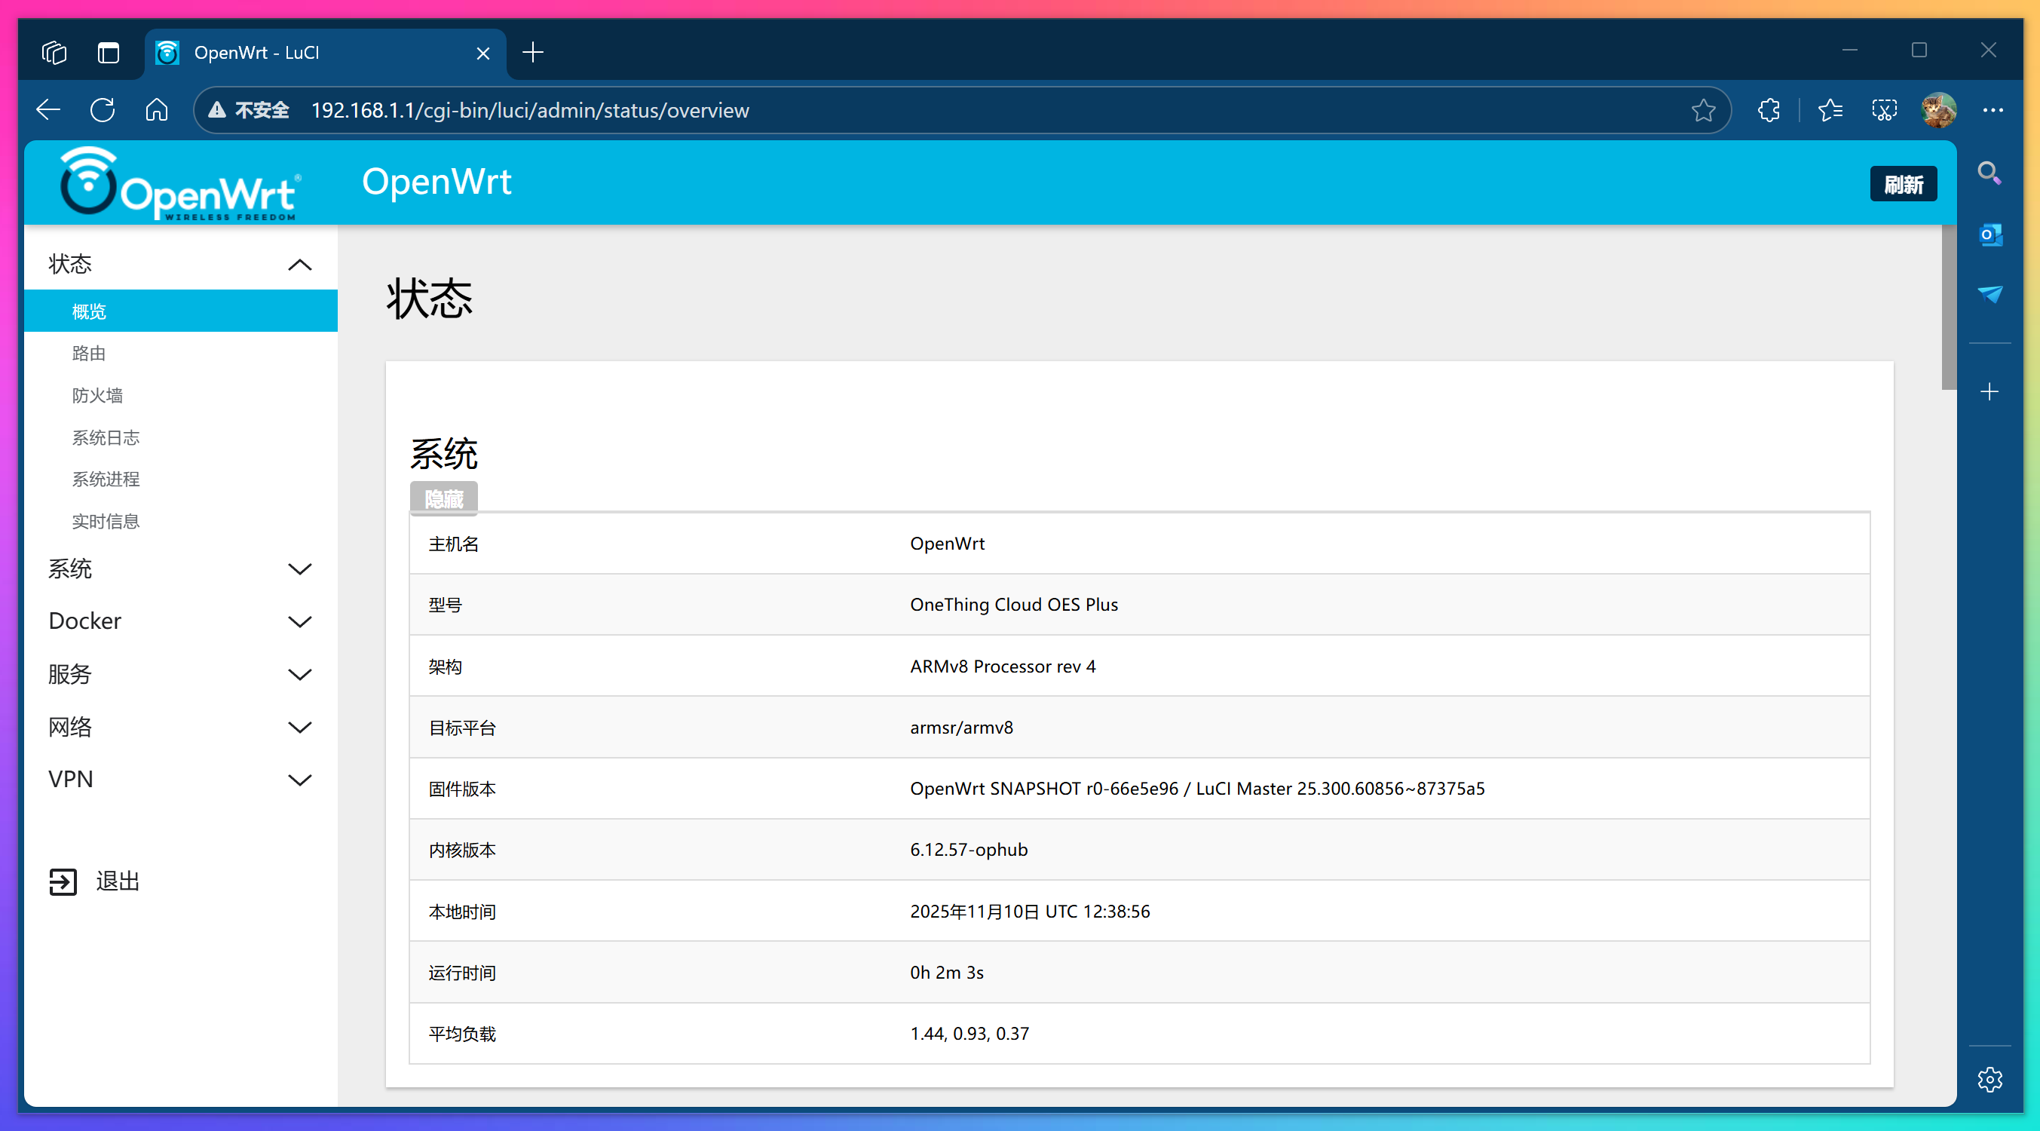The height and width of the screenshot is (1131, 2040).
Task: Select the 实时信息 menu item
Action: (106, 521)
